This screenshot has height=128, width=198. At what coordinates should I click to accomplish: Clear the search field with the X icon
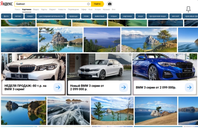(x=89, y=4)
